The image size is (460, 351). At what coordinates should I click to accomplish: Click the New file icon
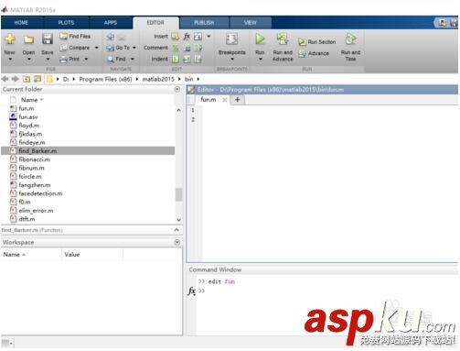pyautogui.click(x=10, y=39)
